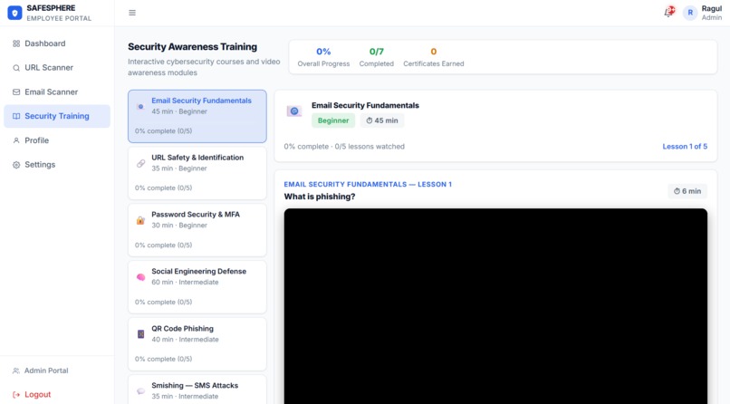Click the Social Engineering brain icon
The width and height of the screenshot is (730, 404).
[x=140, y=277]
